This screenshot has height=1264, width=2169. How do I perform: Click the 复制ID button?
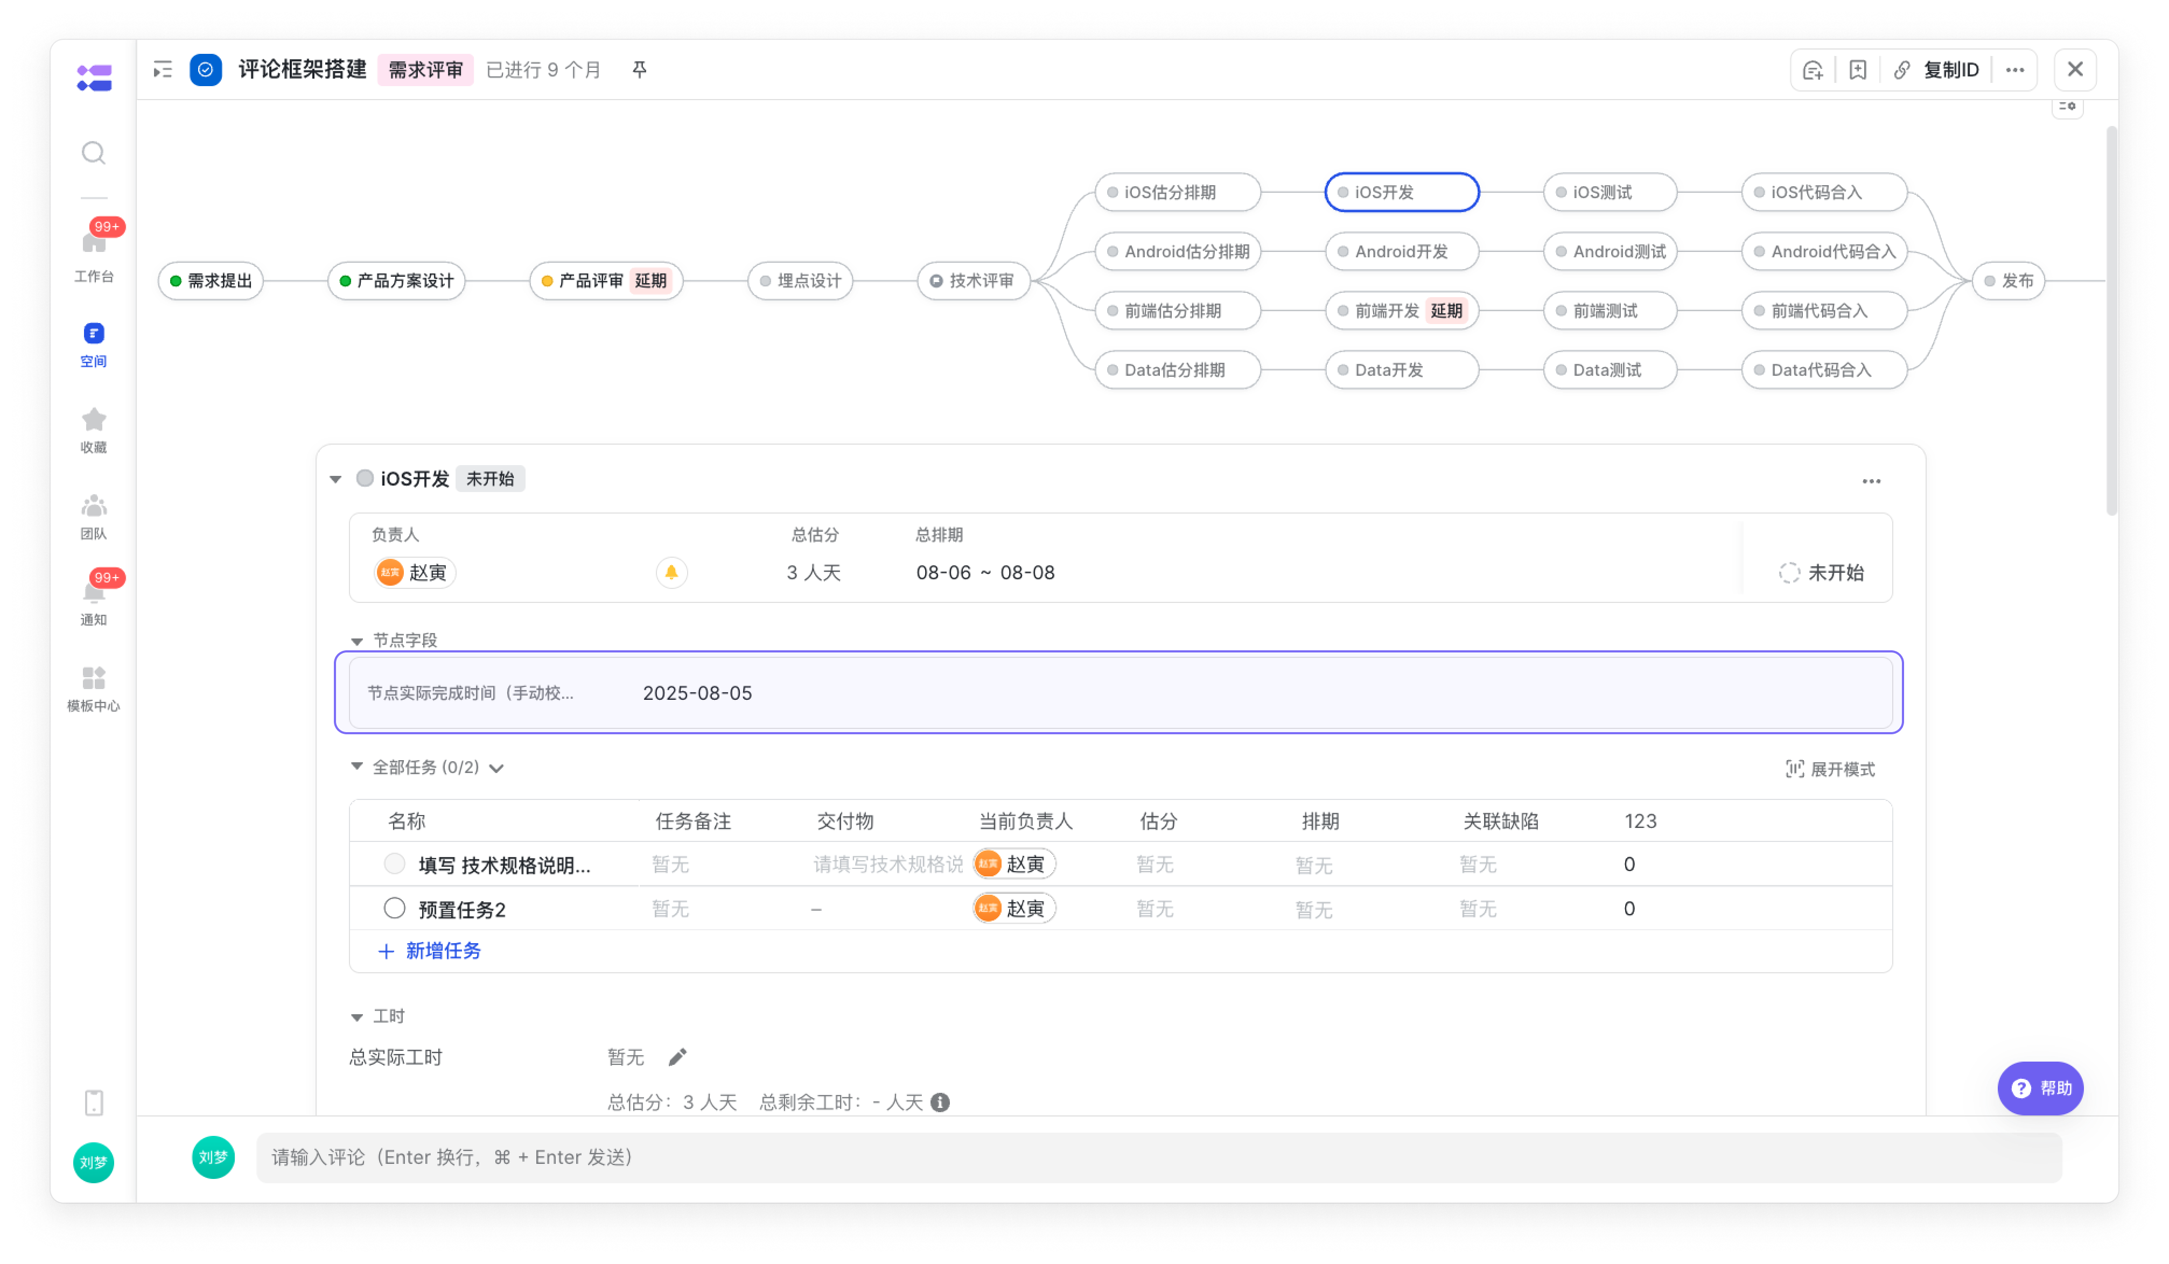[1951, 69]
